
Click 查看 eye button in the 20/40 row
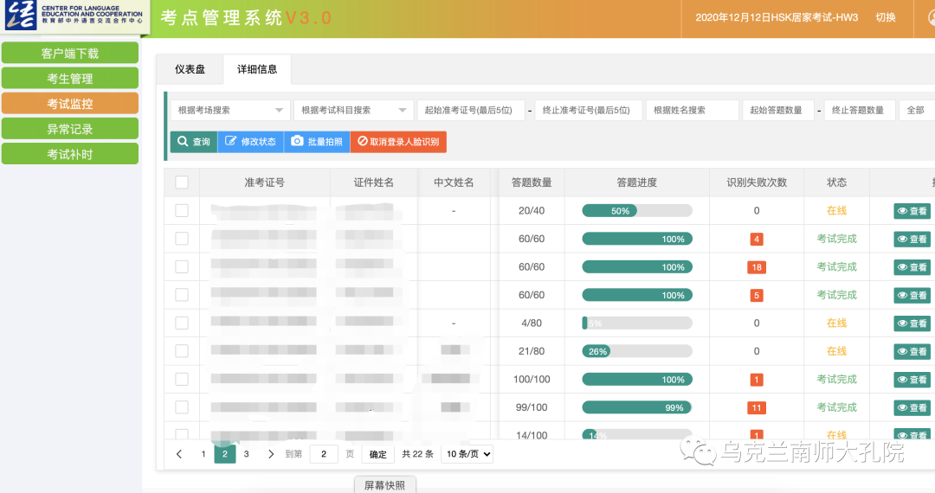[x=912, y=211]
